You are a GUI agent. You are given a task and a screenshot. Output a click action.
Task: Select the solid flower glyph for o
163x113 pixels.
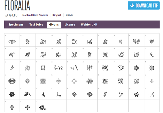(12, 94)
